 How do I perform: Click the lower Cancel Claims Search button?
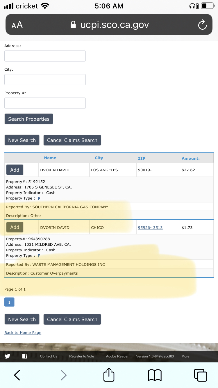[x=72, y=319]
